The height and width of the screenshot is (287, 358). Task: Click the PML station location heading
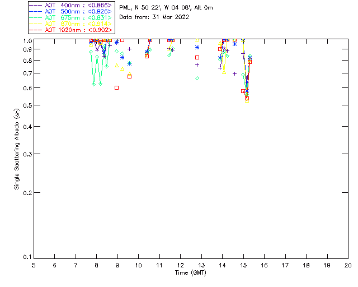(166, 7)
